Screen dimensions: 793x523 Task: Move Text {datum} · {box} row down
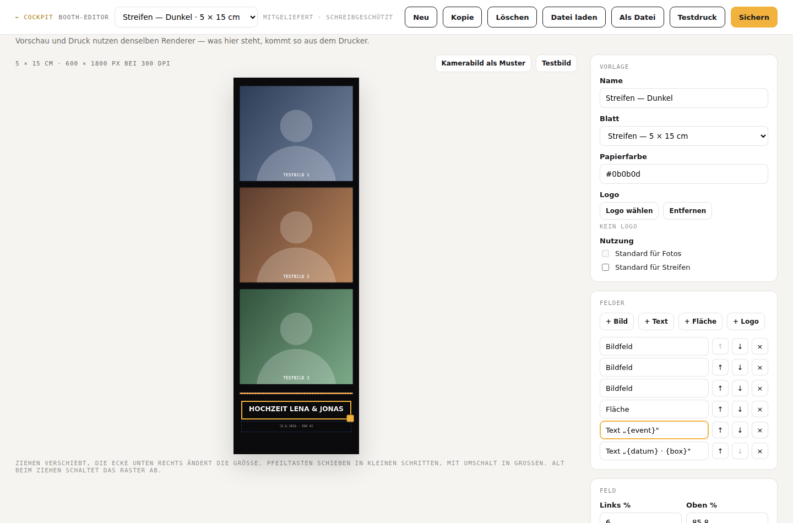click(740, 451)
